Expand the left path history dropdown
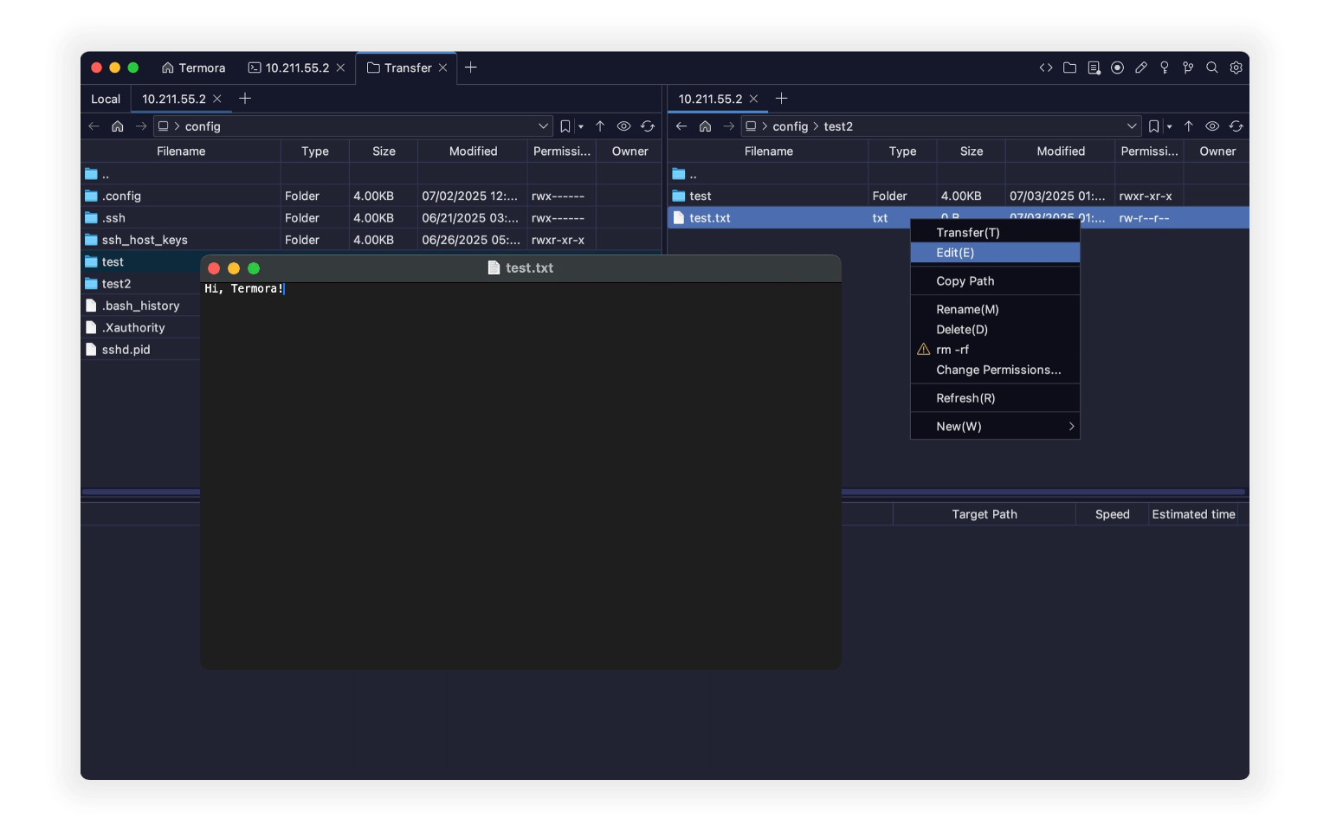The image size is (1330, 831). click(543, 126)
